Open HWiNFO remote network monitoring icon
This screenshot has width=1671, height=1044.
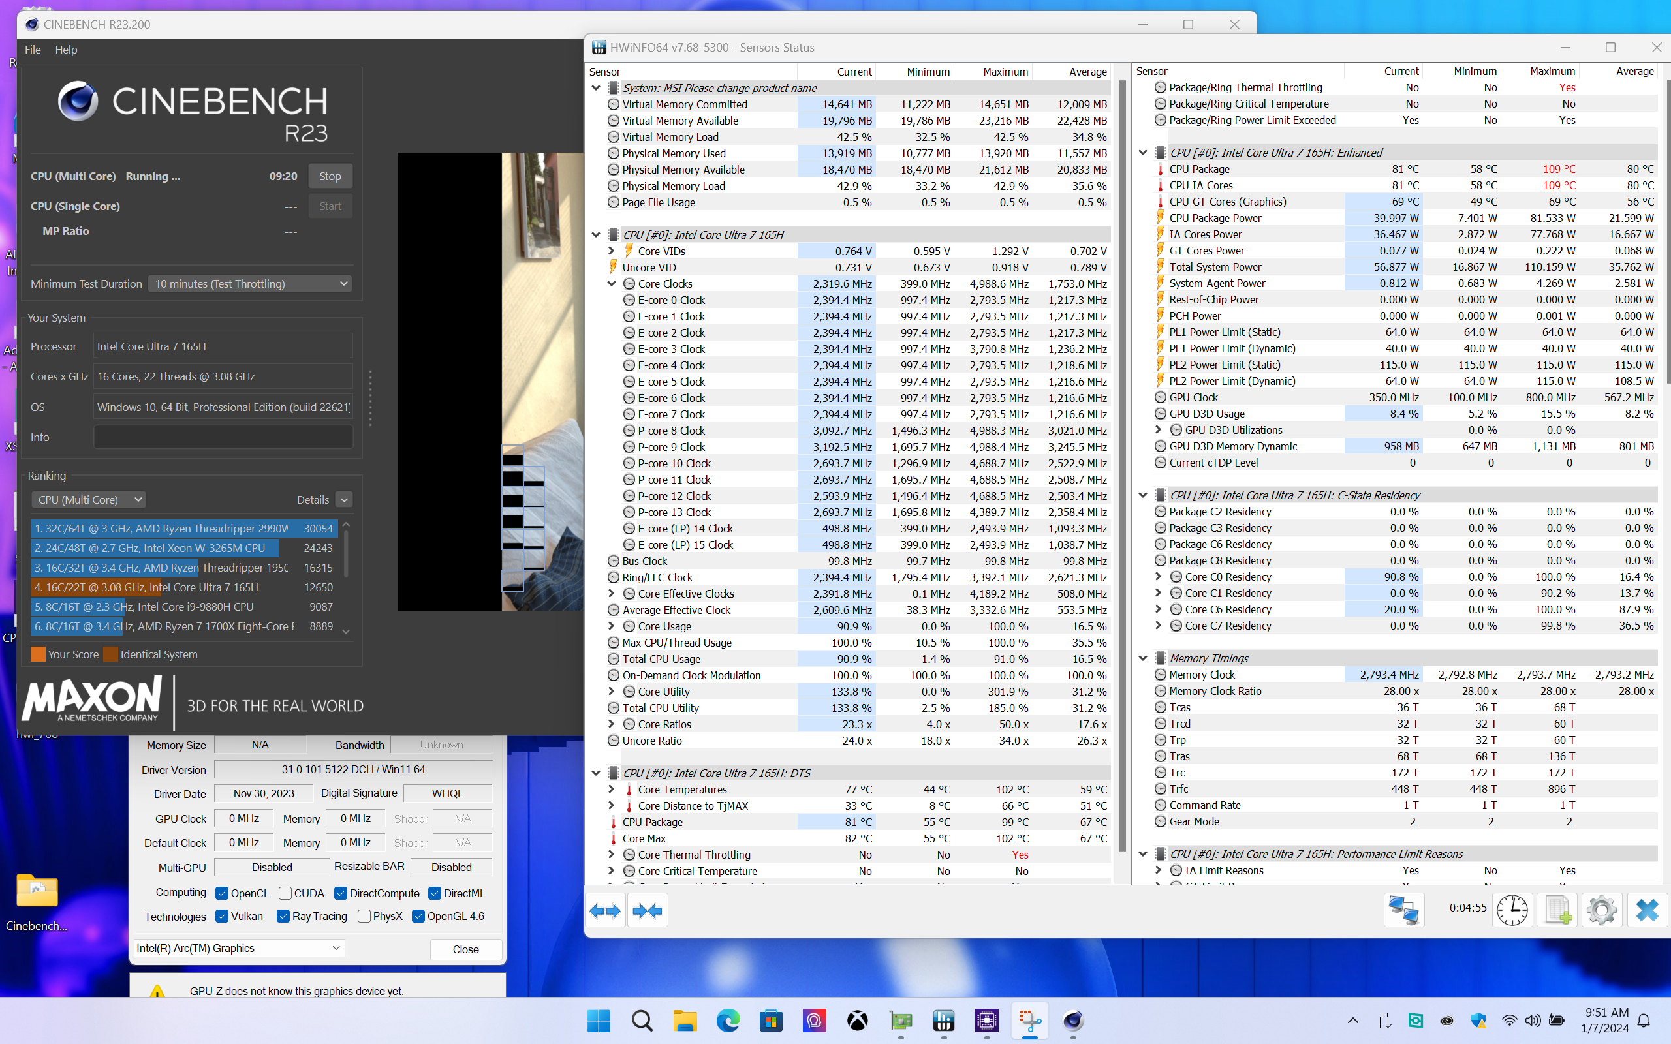[x=1404, y=910]
